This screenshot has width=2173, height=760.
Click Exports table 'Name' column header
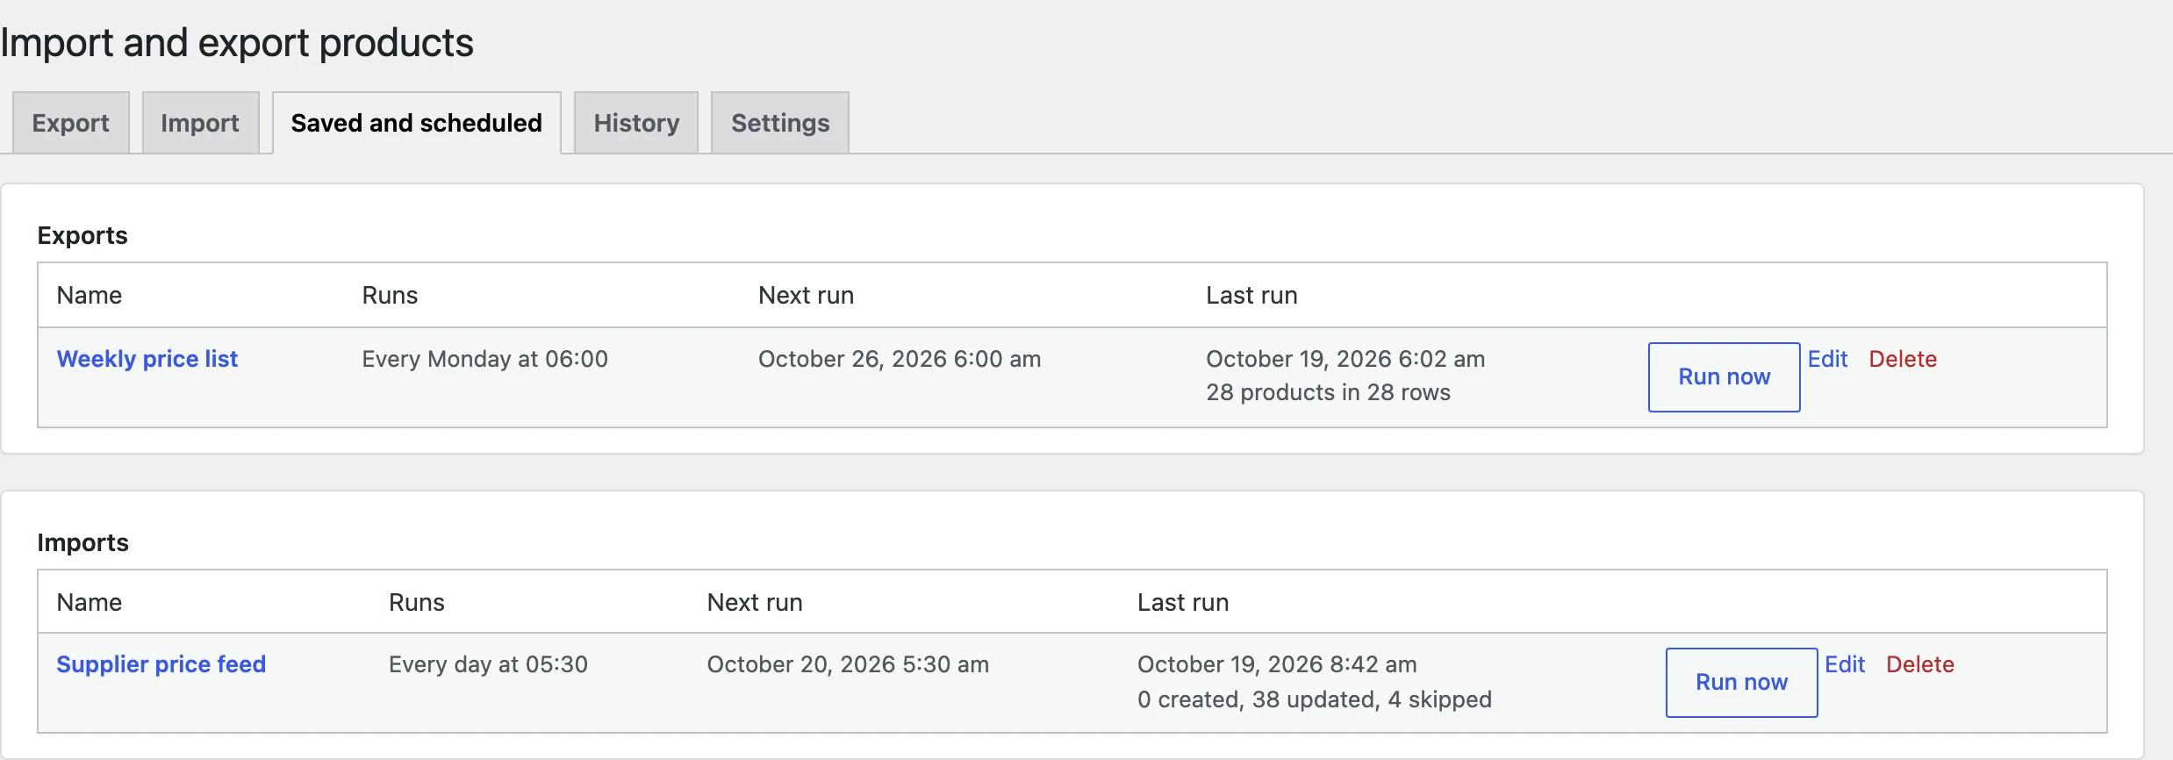click(x=90, y=295)
